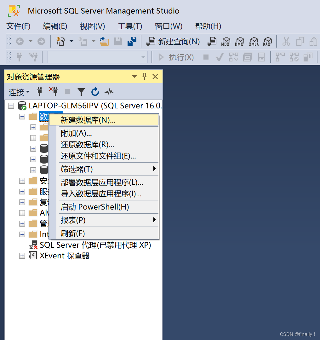Click the include live query statistics icon
This screenshot has width=320, height=340.
coord(294,57)
